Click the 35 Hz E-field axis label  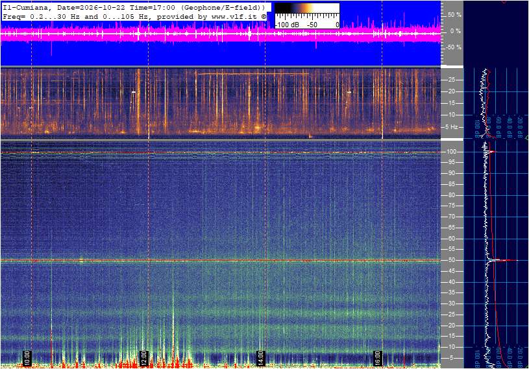click(x=451, y=293)
